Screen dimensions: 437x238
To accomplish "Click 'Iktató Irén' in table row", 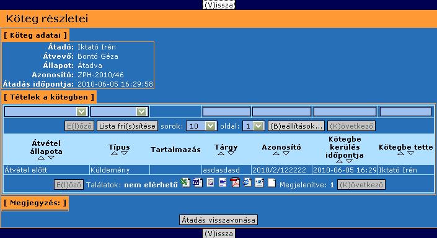I will pyautogui.click(x=405, y=170).
